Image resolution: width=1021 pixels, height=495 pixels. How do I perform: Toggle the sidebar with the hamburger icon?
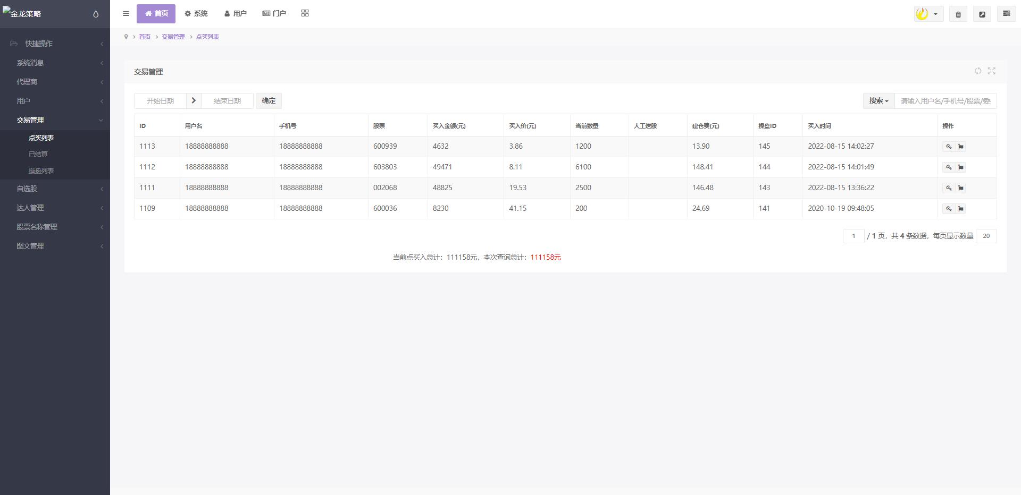(126, 14)
